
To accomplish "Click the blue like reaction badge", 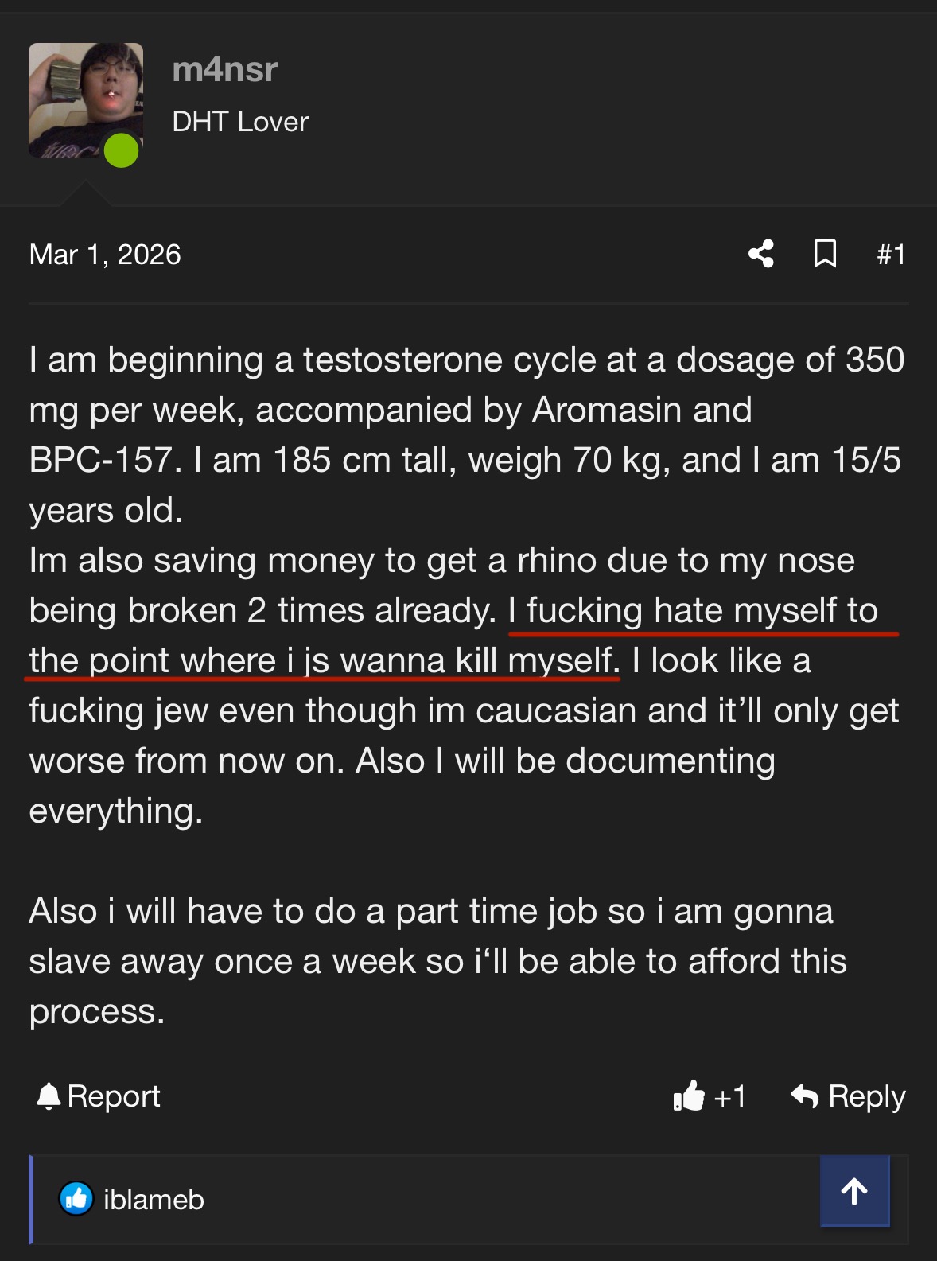I will coord(76,1199).
